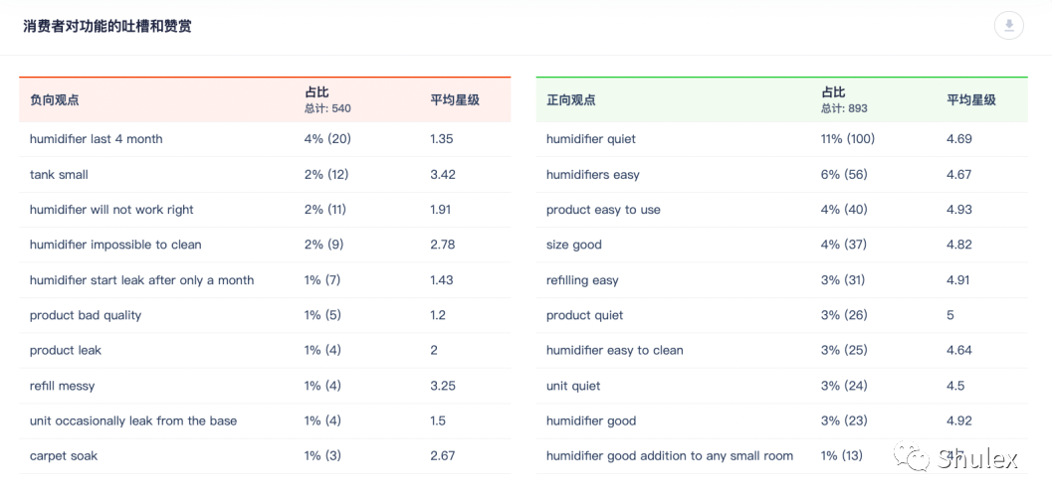Click the 4.93 rating value
This screenshot has width=1052, height=502.
coord(959,210)
